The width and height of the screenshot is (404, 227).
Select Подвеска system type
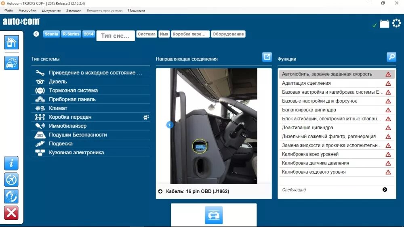point(90,144)
